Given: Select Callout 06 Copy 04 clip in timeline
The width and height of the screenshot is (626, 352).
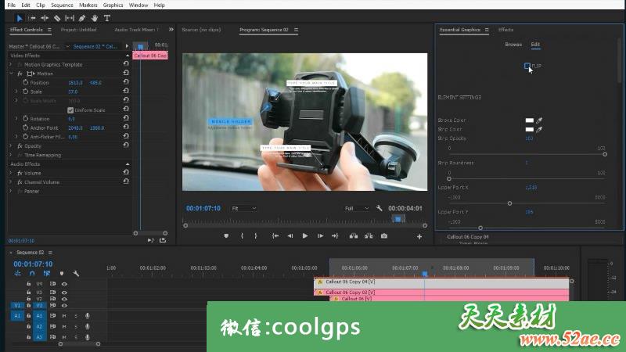Looking at the screenshot, I should 441,282.
